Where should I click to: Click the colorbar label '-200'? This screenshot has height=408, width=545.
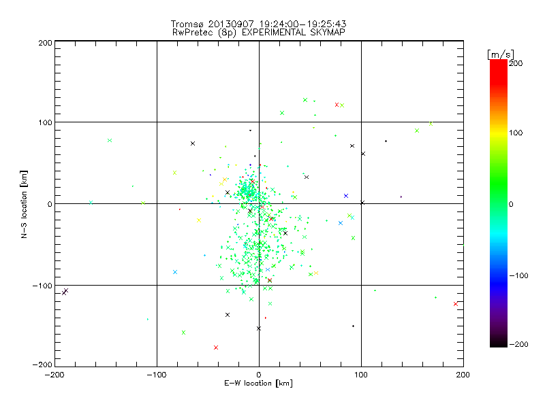coord(518,344)
